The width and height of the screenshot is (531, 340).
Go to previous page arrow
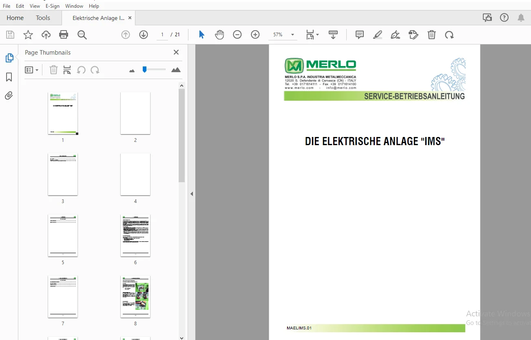click(x=126, y=35)
